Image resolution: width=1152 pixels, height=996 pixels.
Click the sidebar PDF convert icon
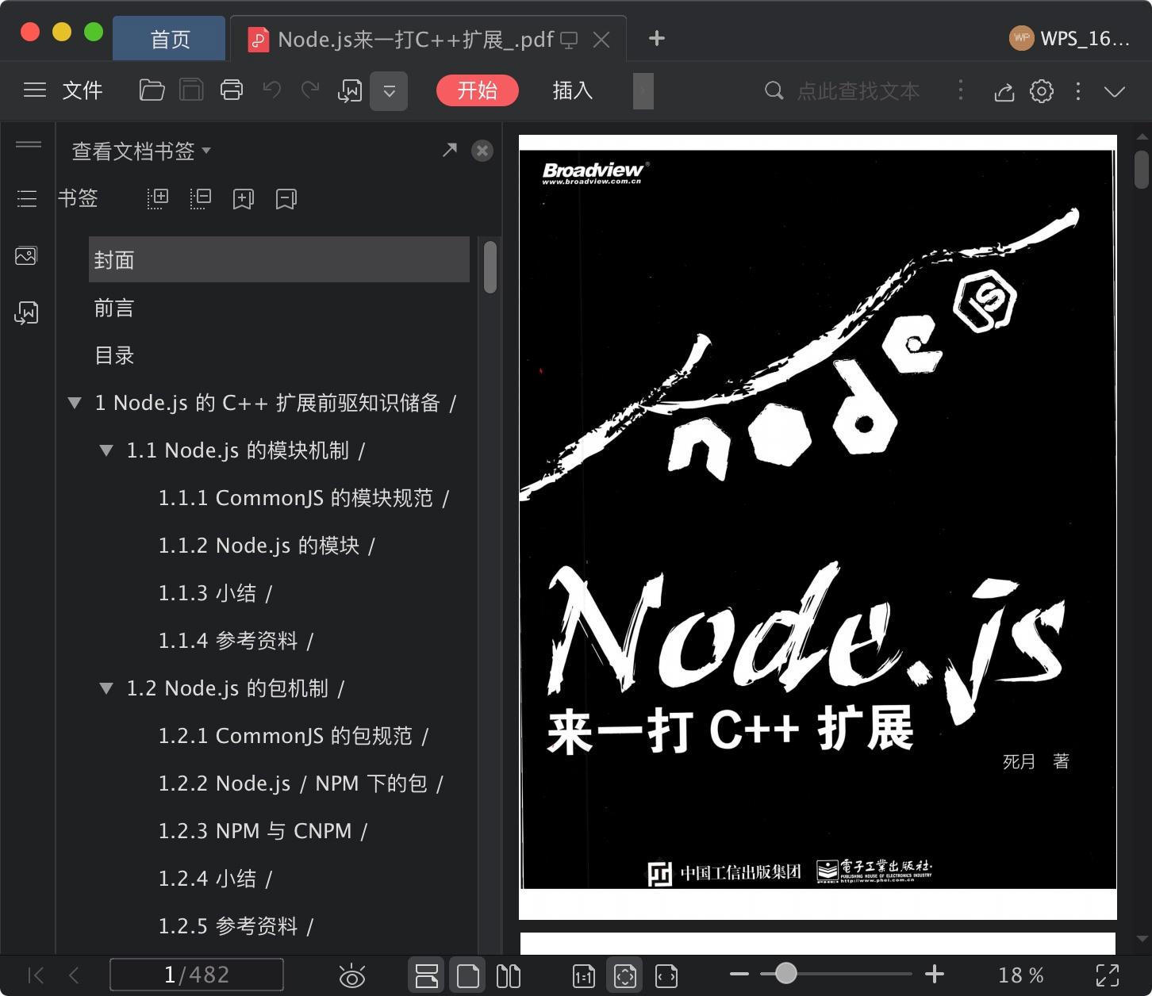pyautogui.click(x=26, y=313)
